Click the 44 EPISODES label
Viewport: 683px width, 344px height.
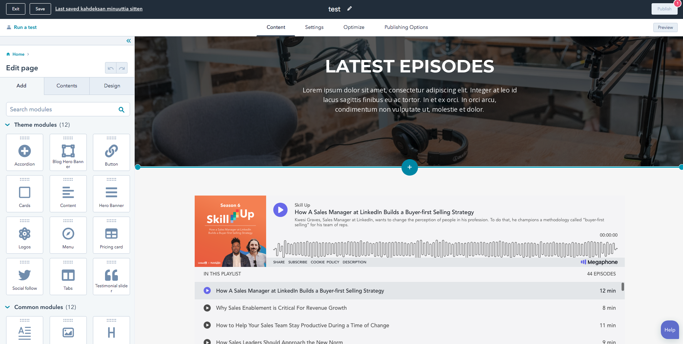click(602, 274)
